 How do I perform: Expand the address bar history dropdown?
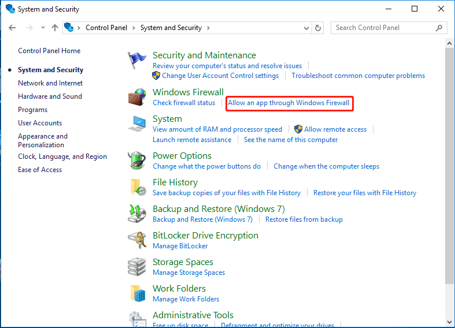click(307, 28)
